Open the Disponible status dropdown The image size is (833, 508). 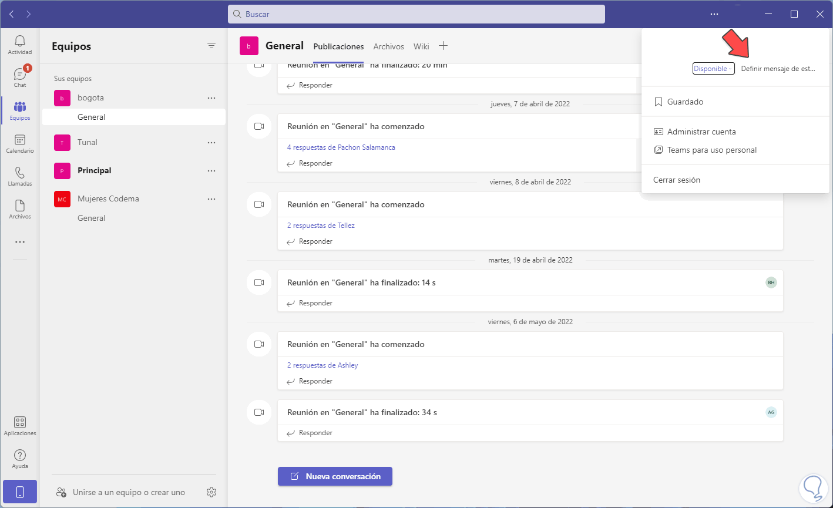[713, 69]
